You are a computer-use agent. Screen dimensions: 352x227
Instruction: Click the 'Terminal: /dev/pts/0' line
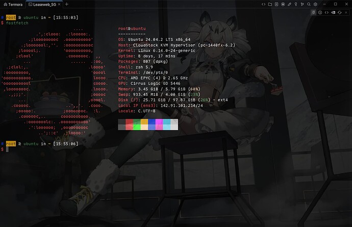click(143, 72)
